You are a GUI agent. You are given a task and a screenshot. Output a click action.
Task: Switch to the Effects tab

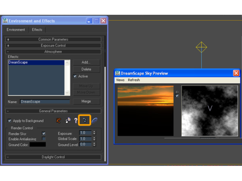pos(37,30)
